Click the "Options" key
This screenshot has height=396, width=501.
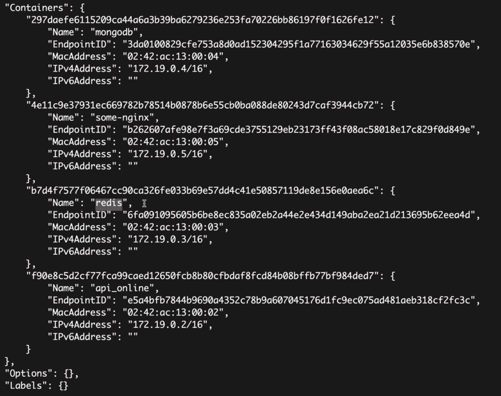[x=29, y=374]
